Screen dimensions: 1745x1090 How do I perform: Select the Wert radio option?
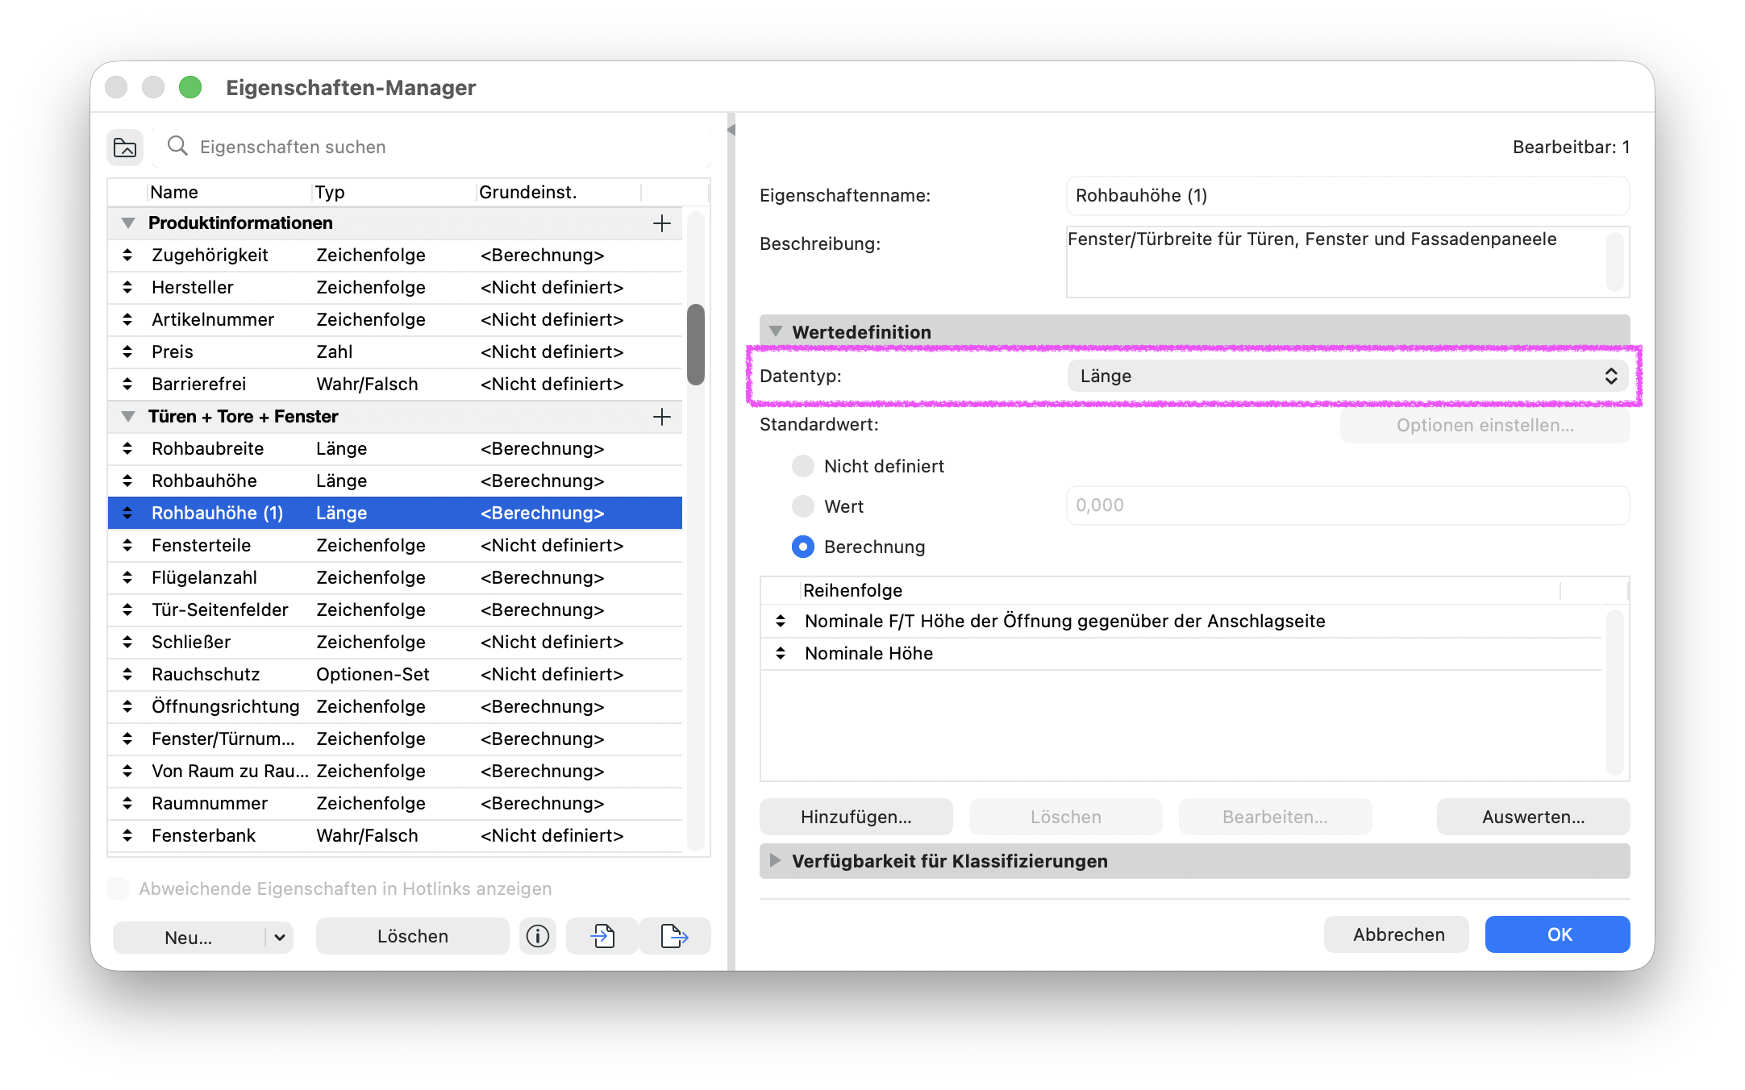pyautogui.click(x=803, y=506)
